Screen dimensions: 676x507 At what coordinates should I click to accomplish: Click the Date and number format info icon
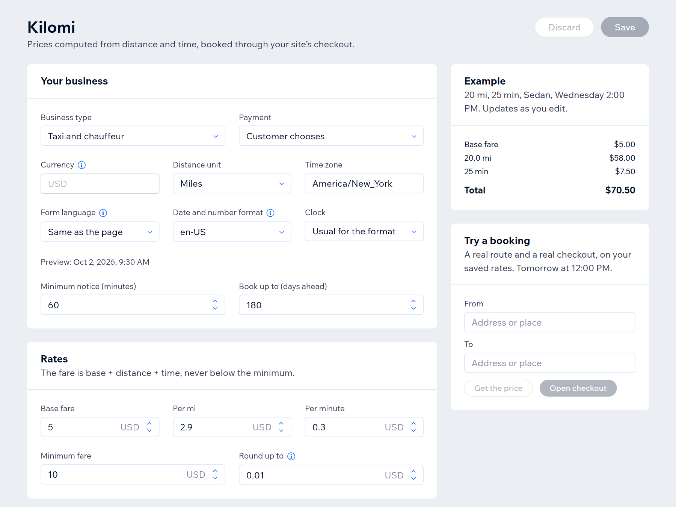(x=270, y=213)
